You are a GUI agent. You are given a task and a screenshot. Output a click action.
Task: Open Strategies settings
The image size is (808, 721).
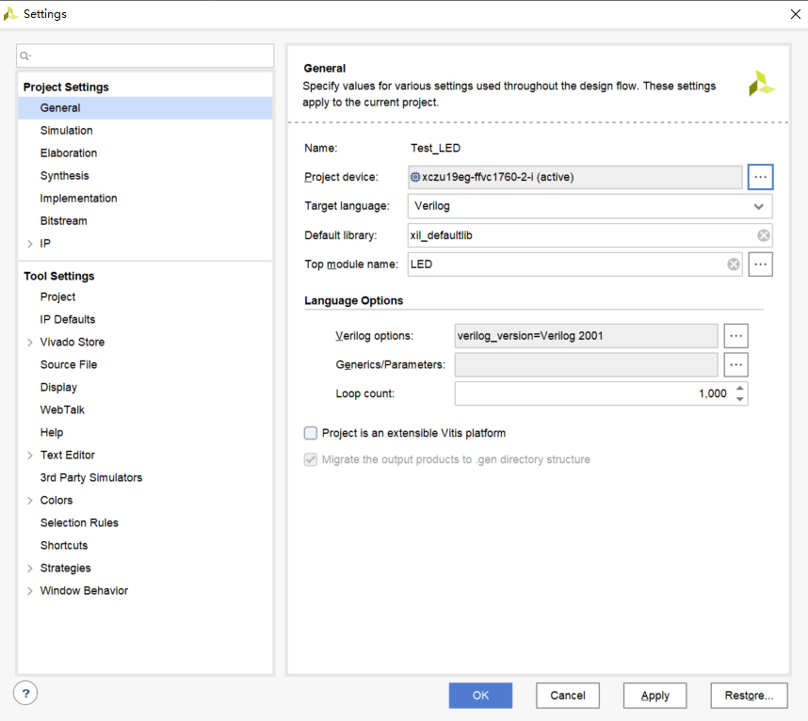65,568
